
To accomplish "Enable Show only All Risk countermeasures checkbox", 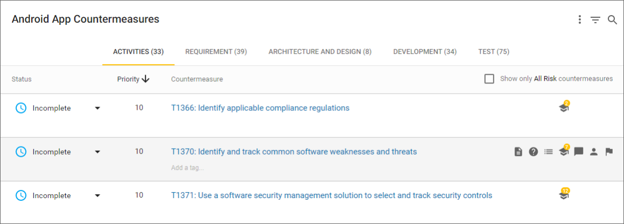I will [489, 79].
